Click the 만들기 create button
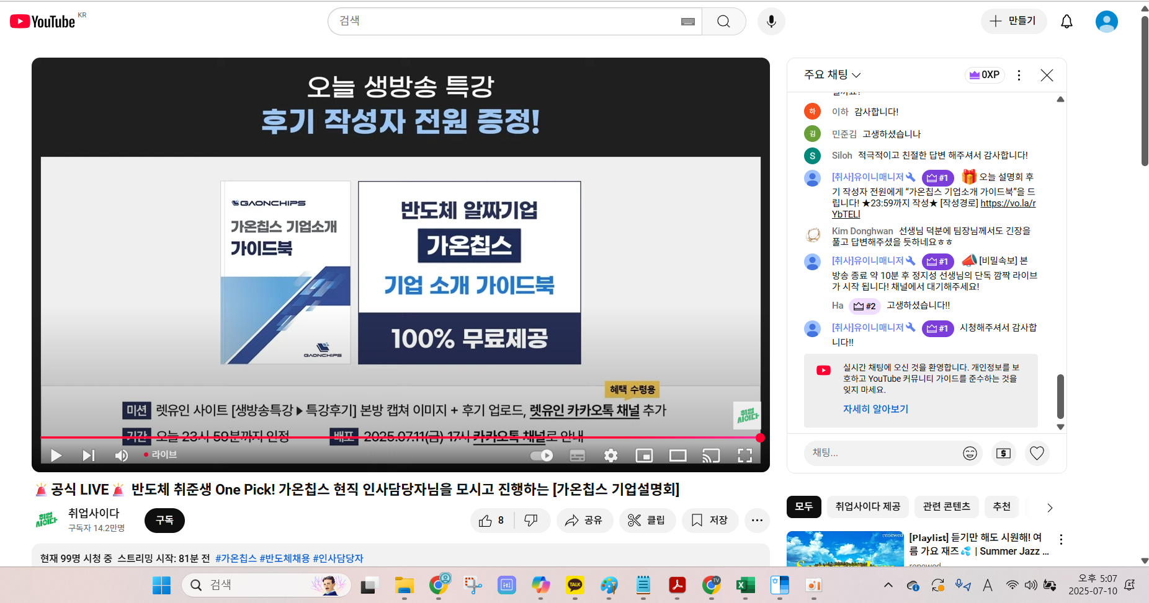The image size is (1149, 603). coord(1013,21)
